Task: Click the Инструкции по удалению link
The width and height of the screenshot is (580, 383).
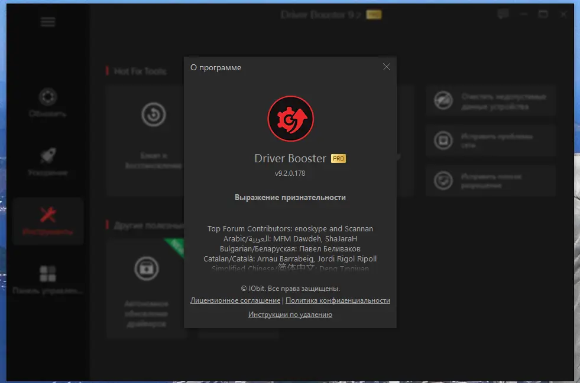Action: pyautogui.click(x=290, y=315)
